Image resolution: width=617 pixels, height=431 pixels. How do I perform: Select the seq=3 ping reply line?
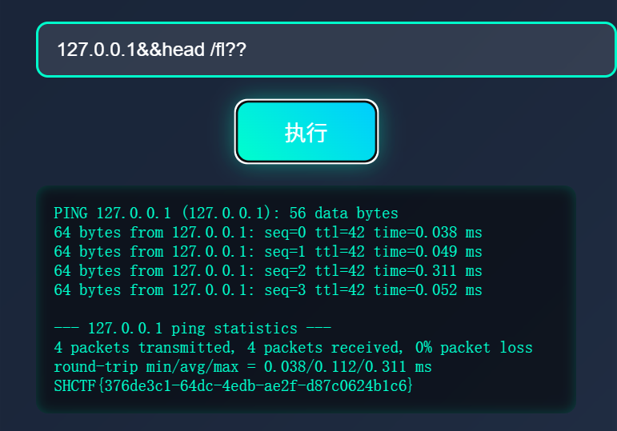point(267,290)
